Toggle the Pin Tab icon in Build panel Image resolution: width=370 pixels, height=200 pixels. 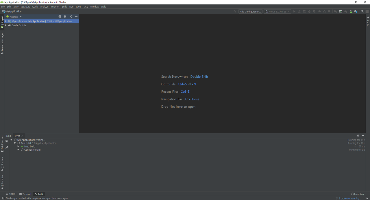(x=7, y=147)
